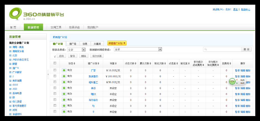Open the 效果评估 menu item
This screenshot has width=260, height=121.
[x=74, y=27]
